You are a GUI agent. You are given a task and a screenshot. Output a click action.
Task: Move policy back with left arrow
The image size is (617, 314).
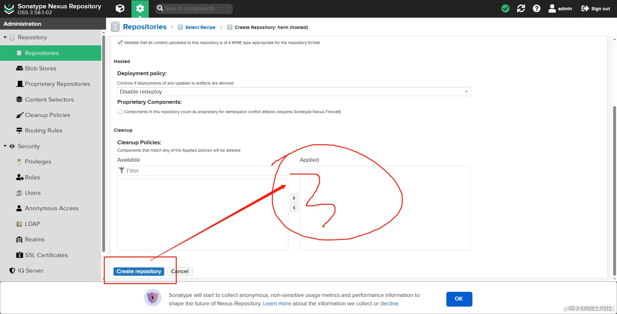pos(294,208)
